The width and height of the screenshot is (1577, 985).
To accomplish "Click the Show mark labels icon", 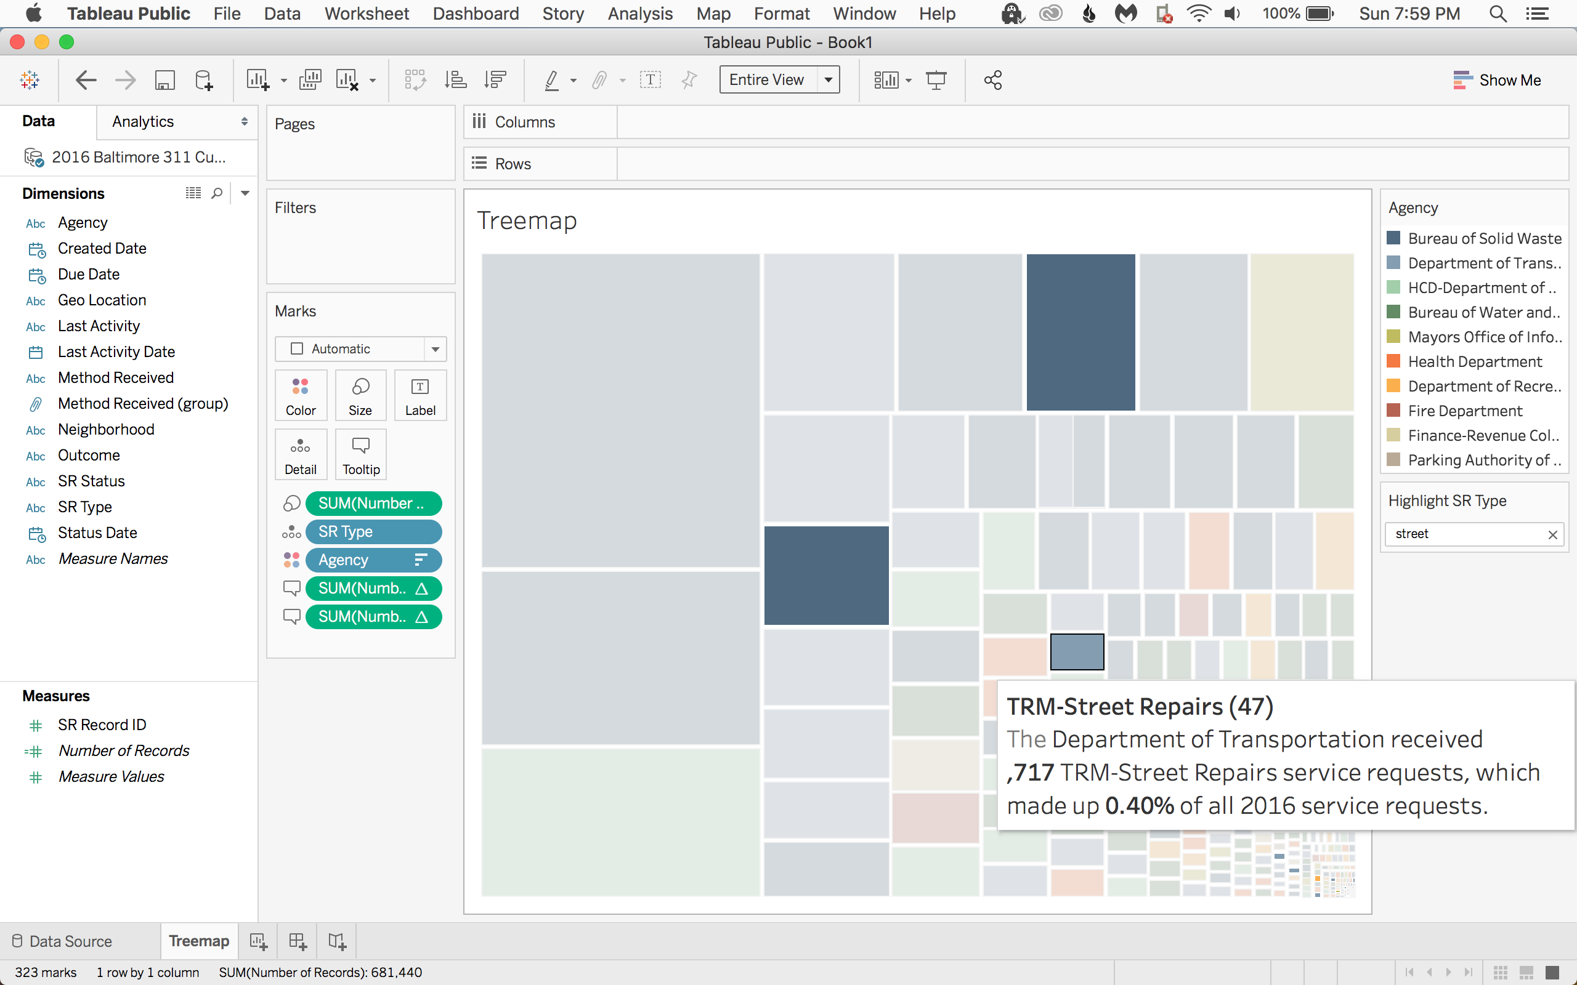I will [651, 80].
